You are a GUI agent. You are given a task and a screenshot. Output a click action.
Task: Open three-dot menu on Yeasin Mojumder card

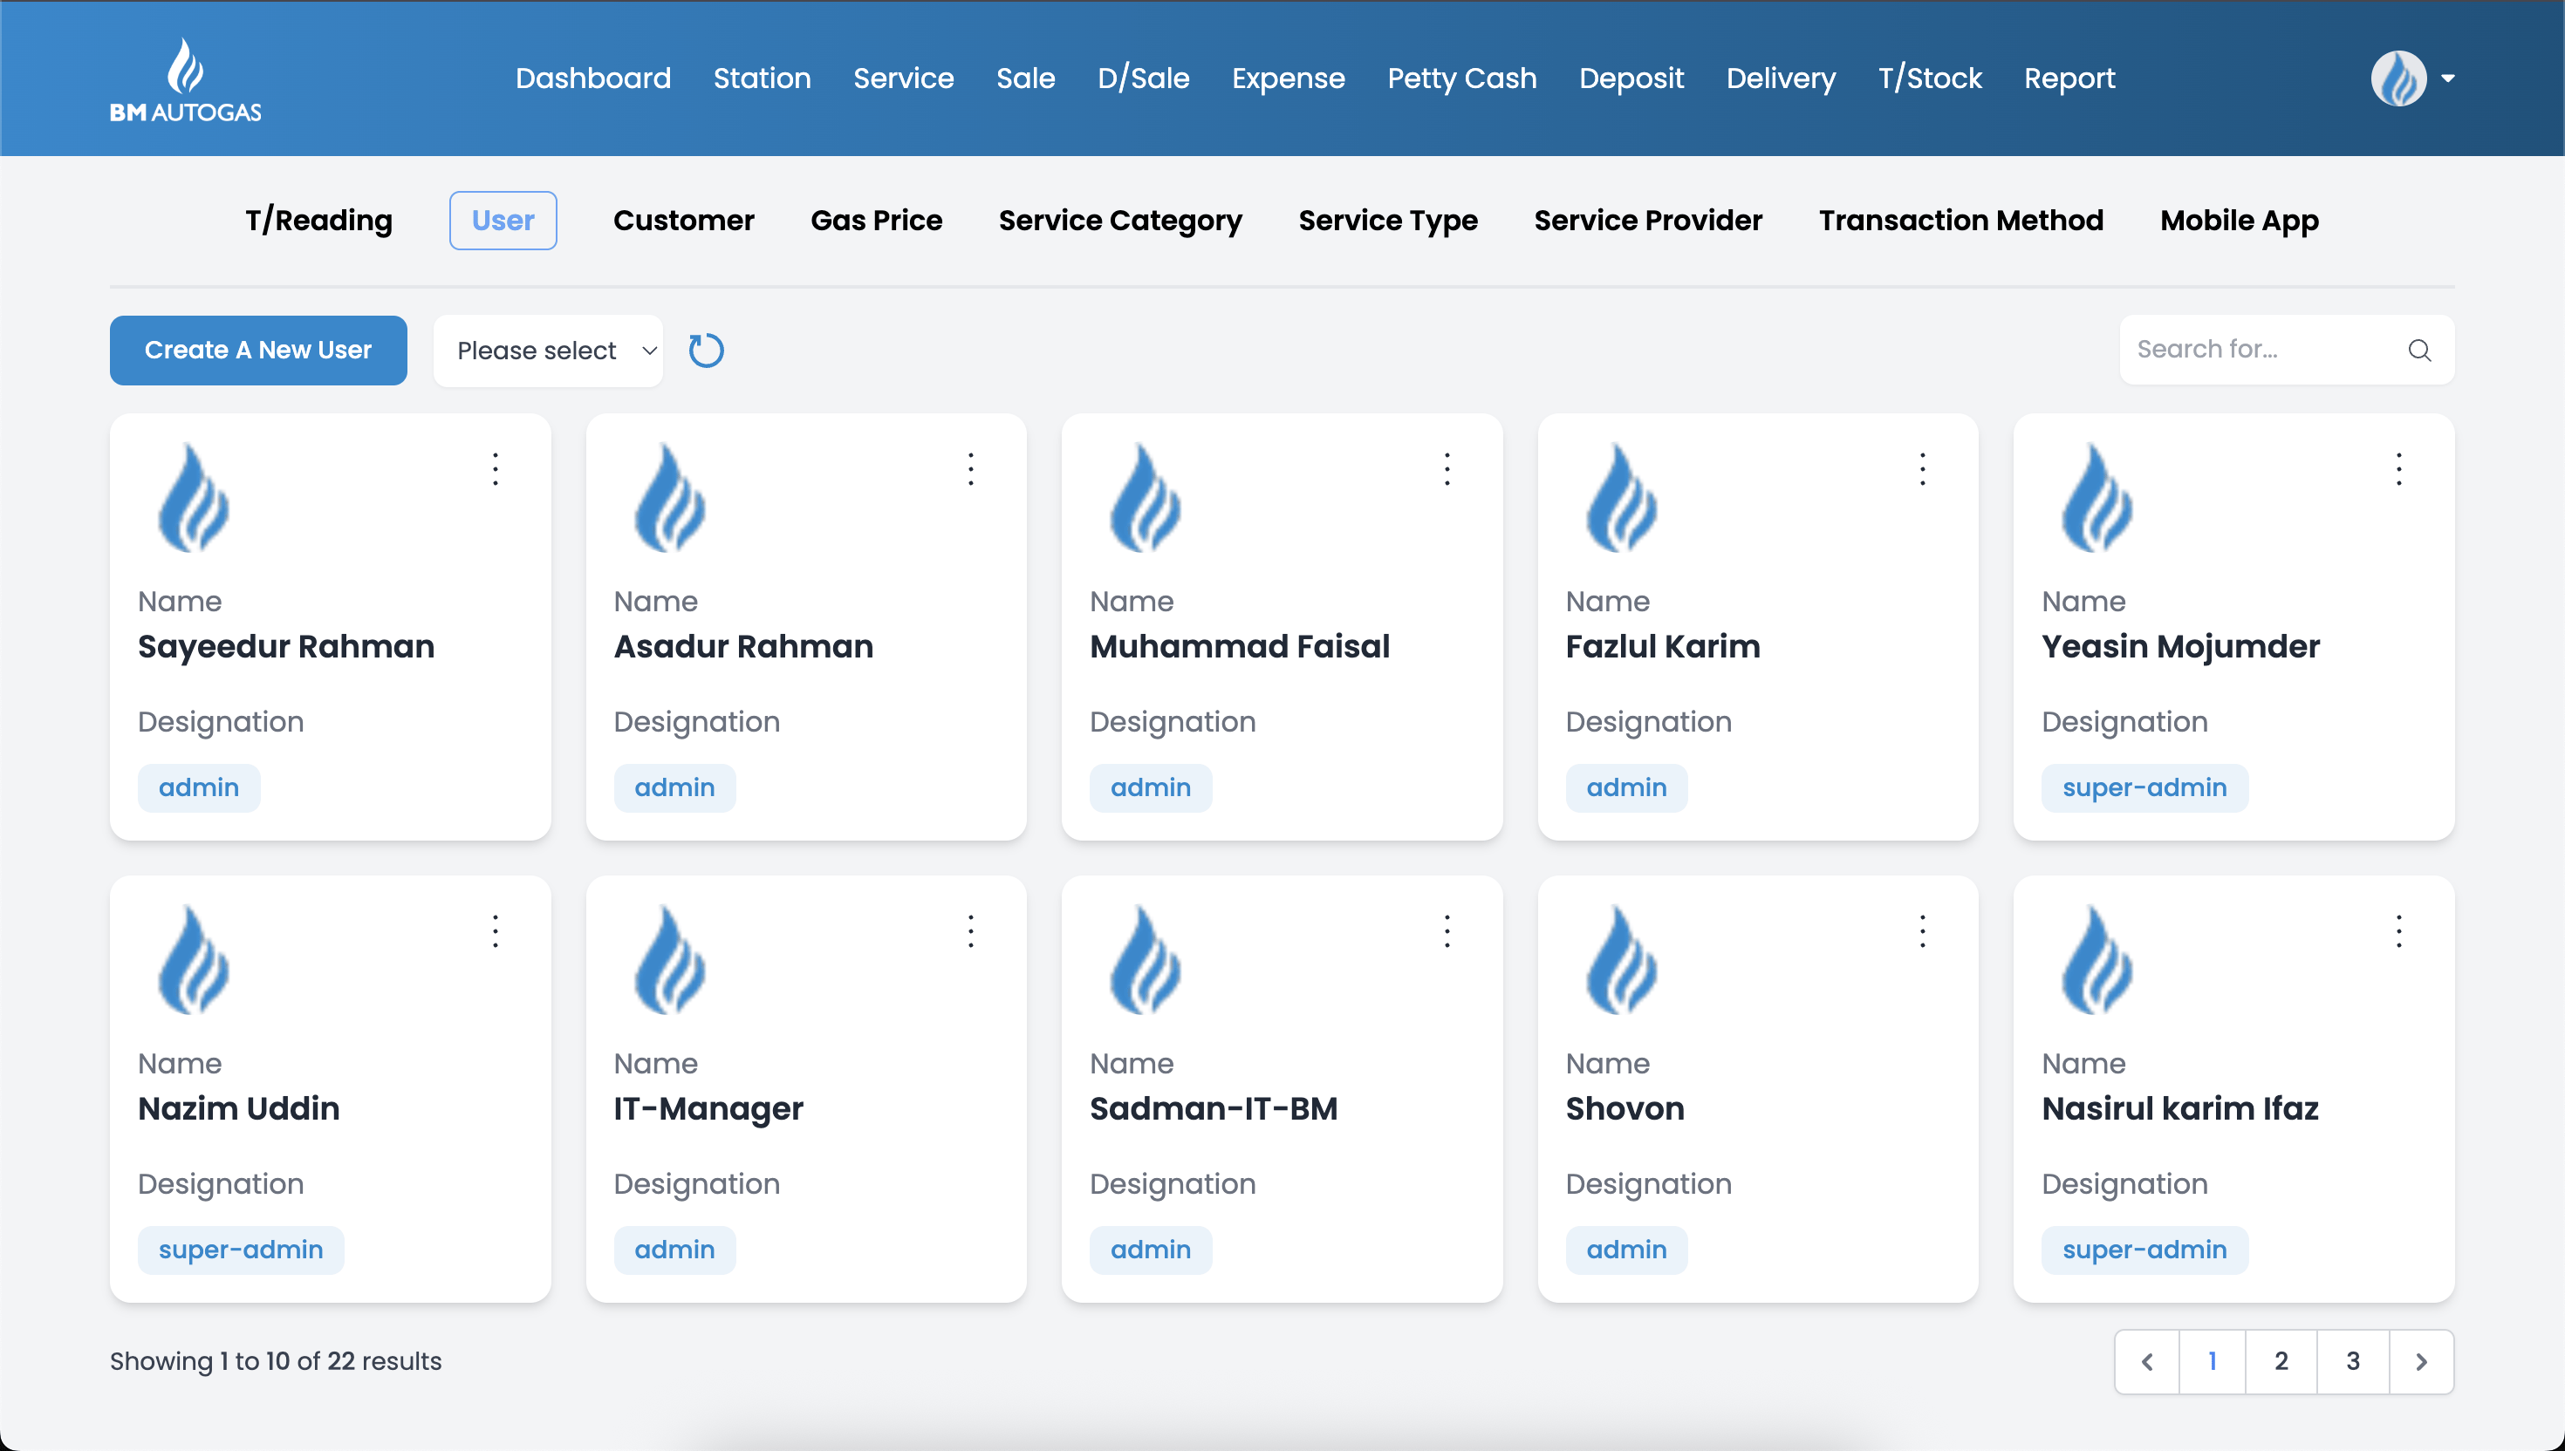click(2398, 468)
